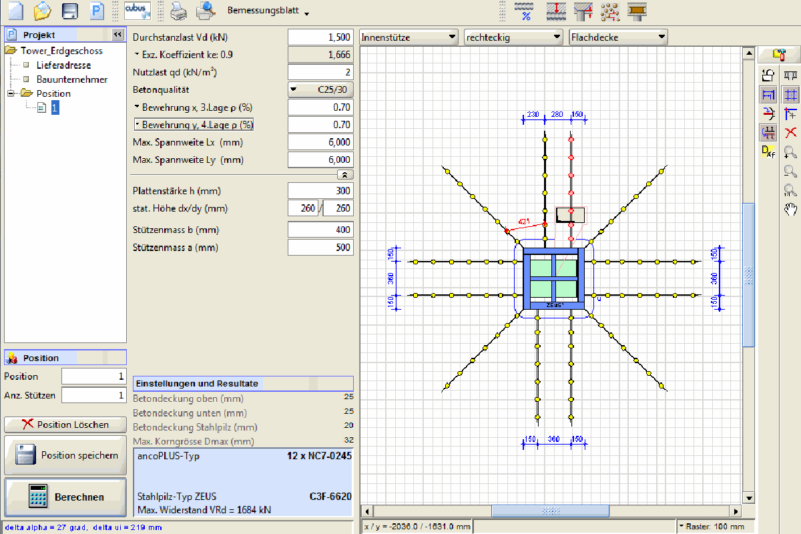Viewport: 801px width, 534px height.
Task: Open the Flachdecke slab type dropdown
Action: (x=617, y=37)
